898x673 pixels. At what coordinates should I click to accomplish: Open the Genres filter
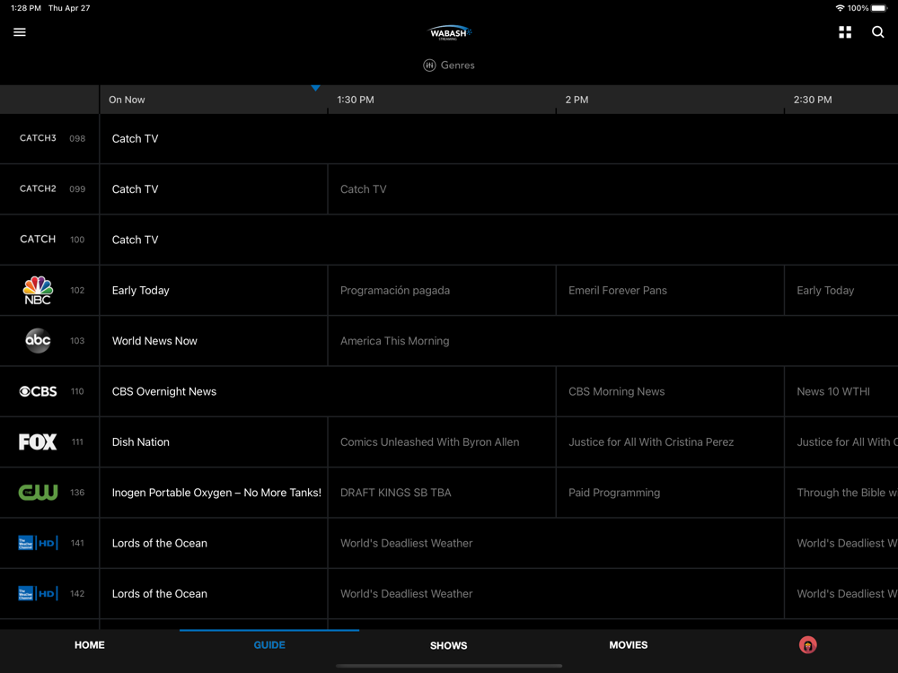tap(449, 66)
